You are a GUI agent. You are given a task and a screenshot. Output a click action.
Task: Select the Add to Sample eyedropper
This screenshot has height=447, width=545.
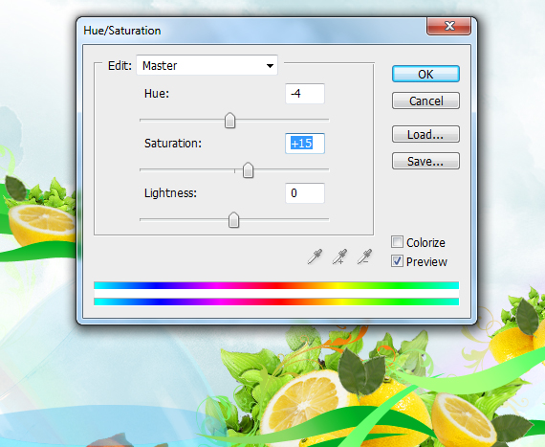click(x=339, y=257)
